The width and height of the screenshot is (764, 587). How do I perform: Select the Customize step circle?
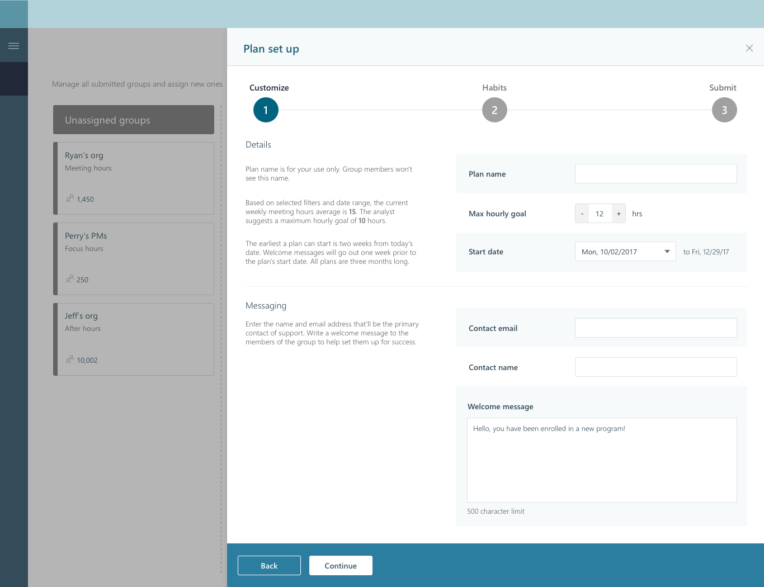coord(266,110)
